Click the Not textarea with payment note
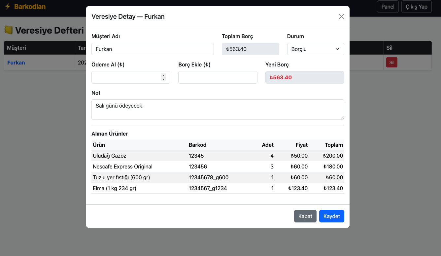441x256 pixels. 218,110
